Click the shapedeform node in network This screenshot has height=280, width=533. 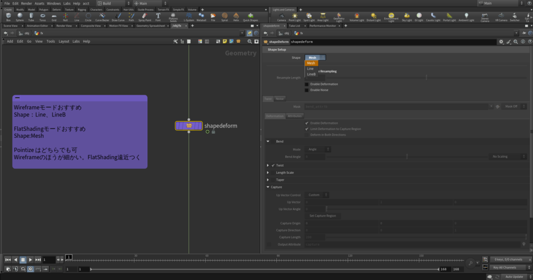click(189, 126)
